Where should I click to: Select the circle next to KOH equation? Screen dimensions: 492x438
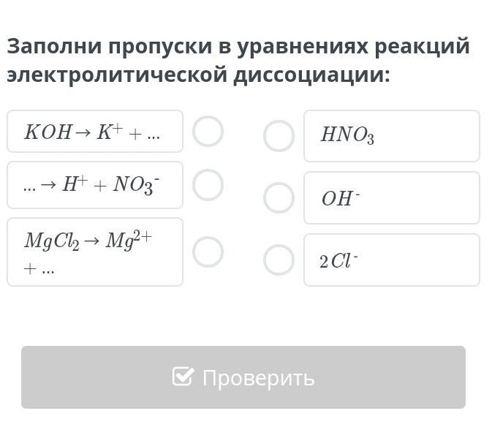point(208,132)
